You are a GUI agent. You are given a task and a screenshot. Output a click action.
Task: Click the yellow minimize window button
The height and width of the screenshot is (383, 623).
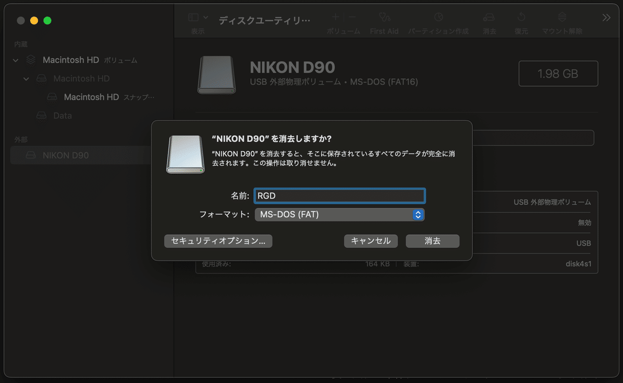click(34, 21)
